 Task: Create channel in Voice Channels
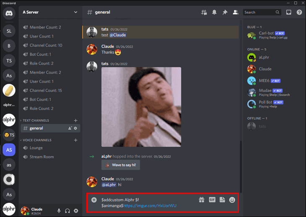pyautogui.click(x=76, y=140)
